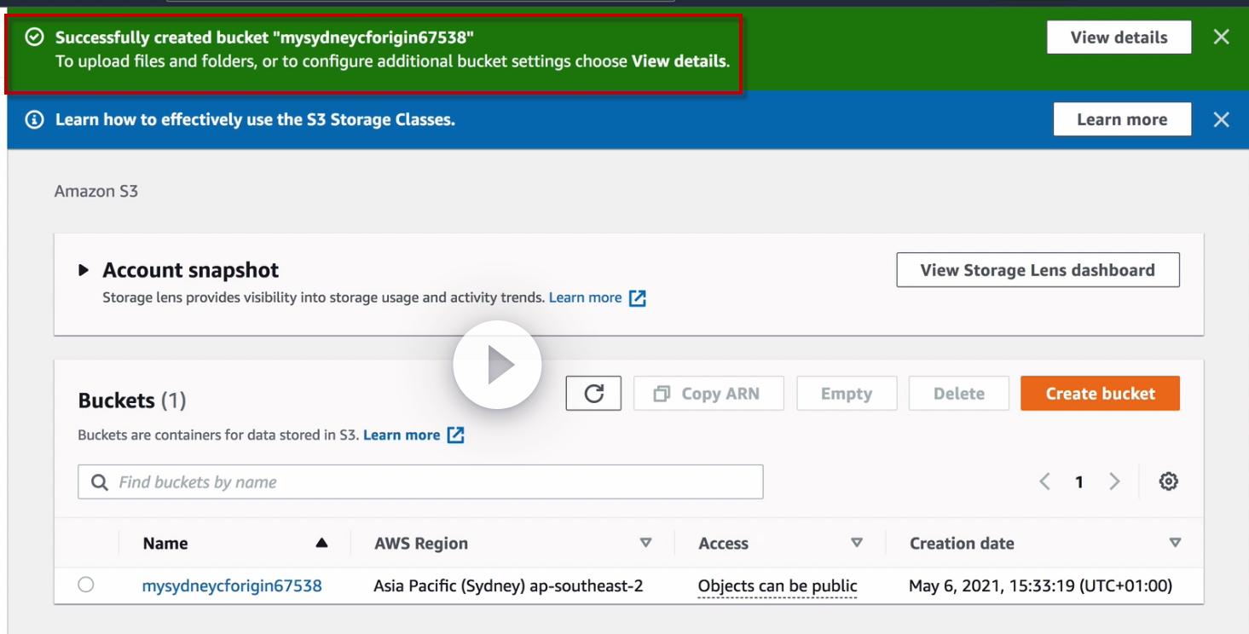This screenshot has height=634, width=1249.
Task: Click the refresh buckets icon button
Action: point(593,394)
